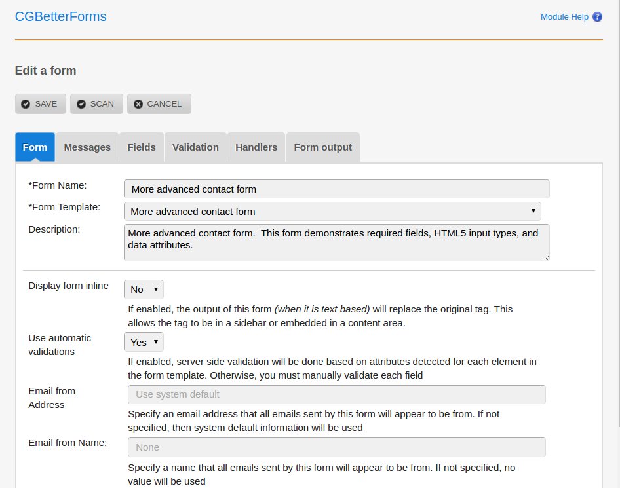Open the Fields tab
The width and height of the screenshot is (620, 488).
141,147
